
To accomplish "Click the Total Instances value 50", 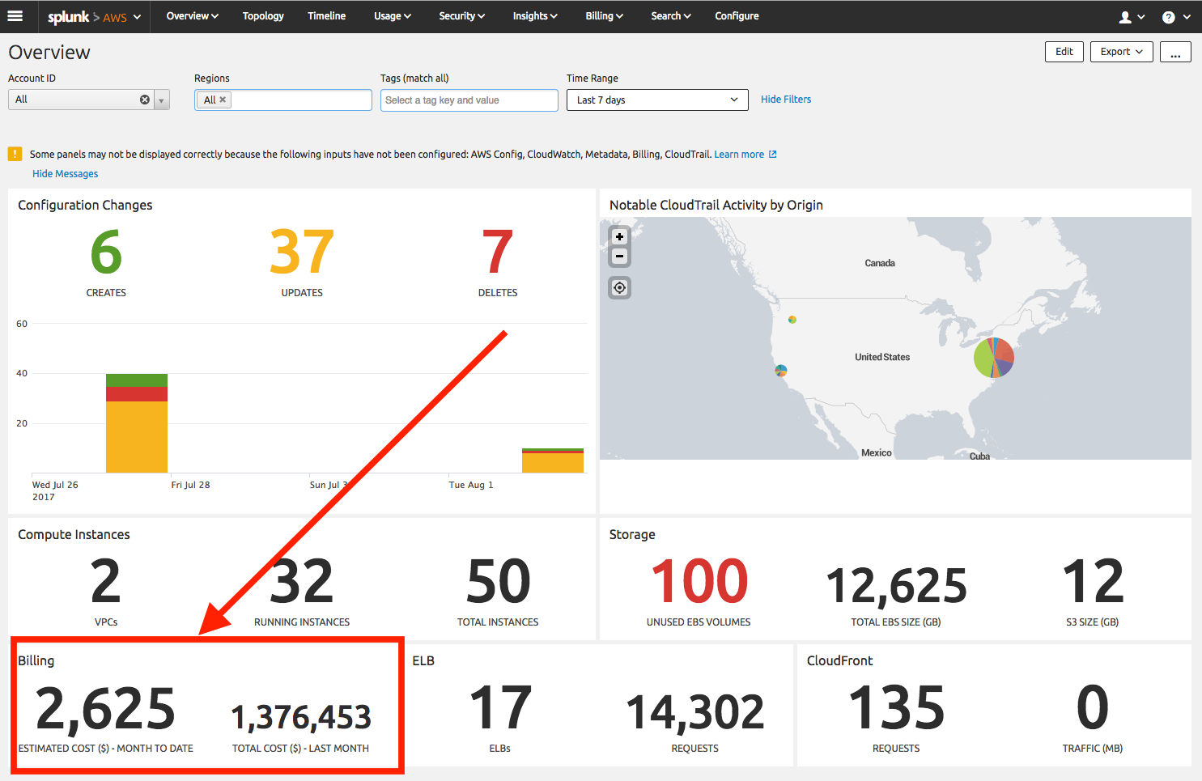I will [x=498, y=582].
